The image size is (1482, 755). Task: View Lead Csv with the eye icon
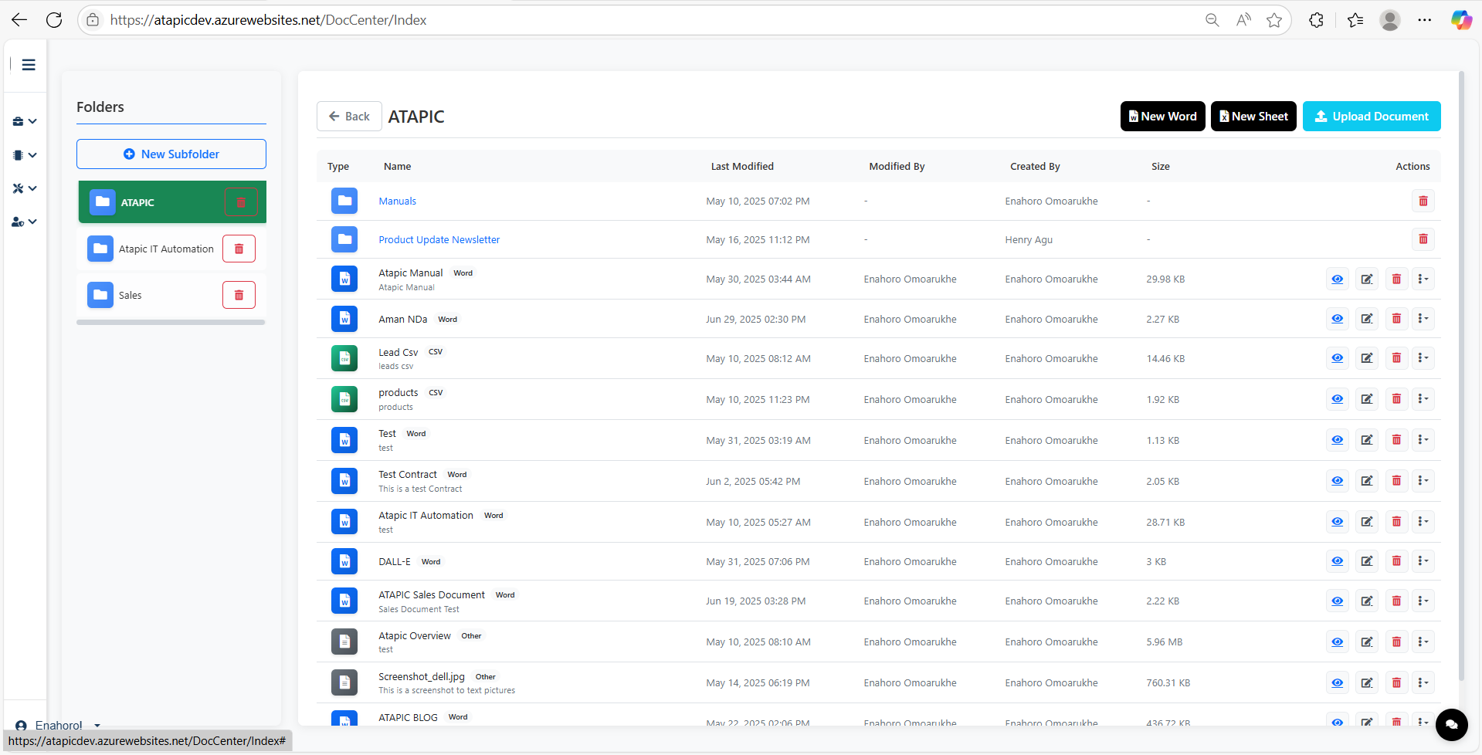1338,358
